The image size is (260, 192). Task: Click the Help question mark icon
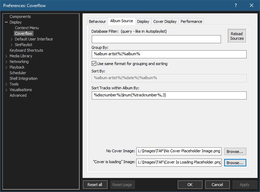click(x=236, y=5)
